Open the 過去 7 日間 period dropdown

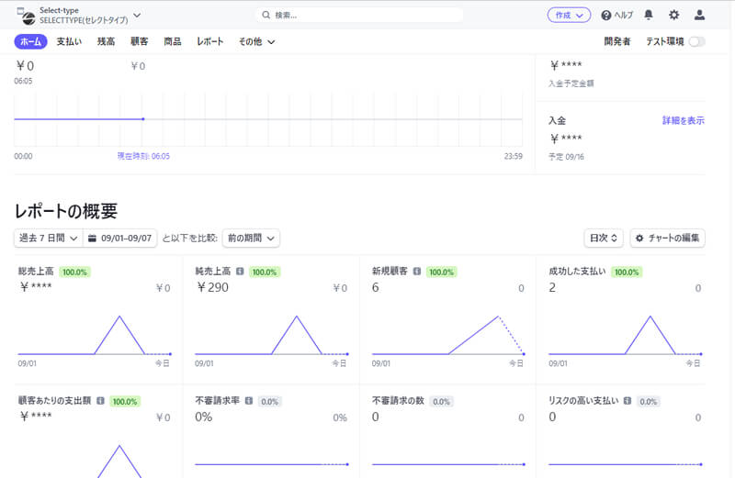(48, 238)
